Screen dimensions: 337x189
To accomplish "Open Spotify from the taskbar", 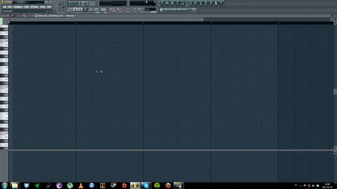I will click(x=157, y=185).
